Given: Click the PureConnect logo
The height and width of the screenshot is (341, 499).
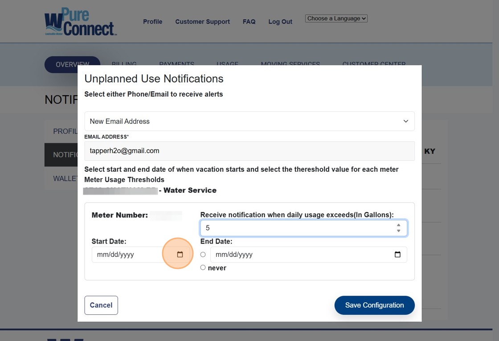Looking at the screenshot, I should pos(80,21).
